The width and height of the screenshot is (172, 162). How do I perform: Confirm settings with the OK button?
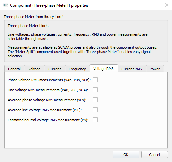pyautogui.click(x=126, y=154)
